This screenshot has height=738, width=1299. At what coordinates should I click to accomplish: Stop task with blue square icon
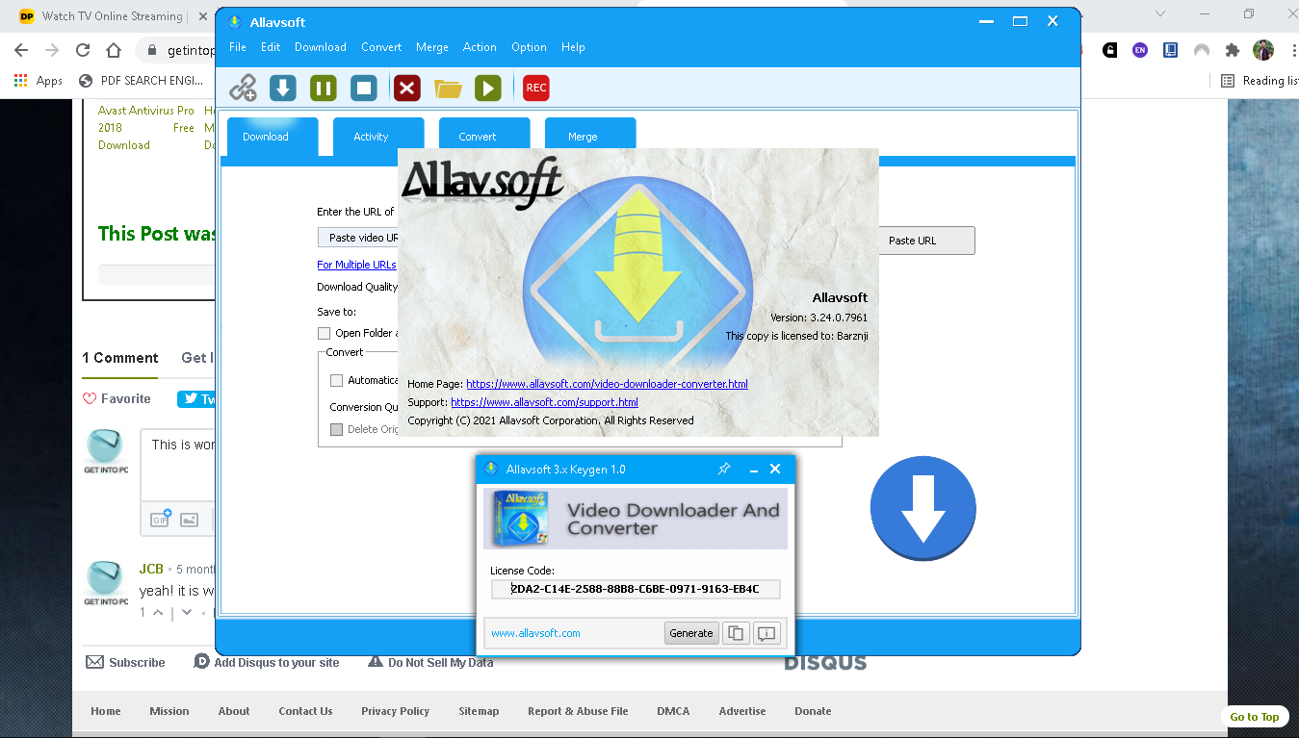364,89
